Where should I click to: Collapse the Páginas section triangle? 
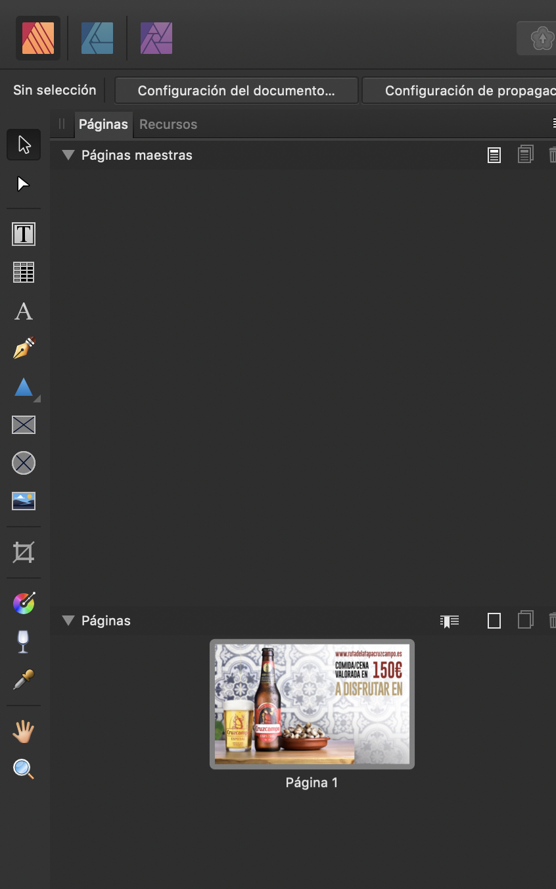[x=68, y=621]
